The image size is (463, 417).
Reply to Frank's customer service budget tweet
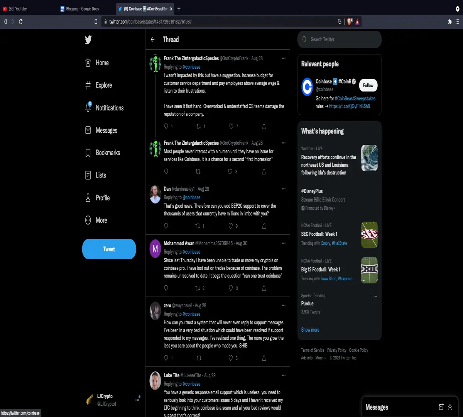pos(166,126)
